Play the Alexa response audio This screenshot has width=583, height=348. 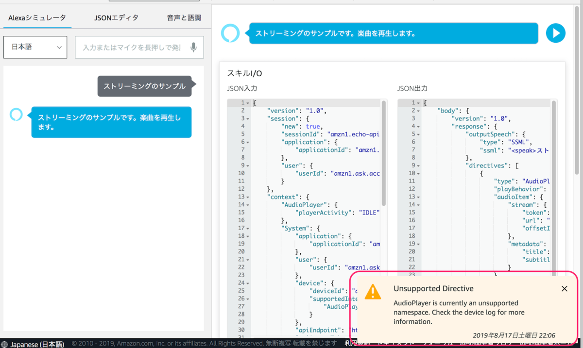point(555,33)
